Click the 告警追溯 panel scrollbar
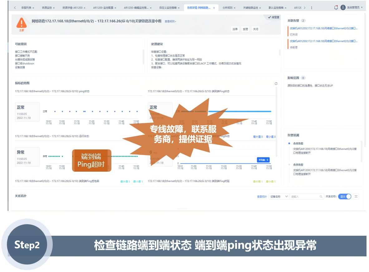The image size is (369, 272). tap(362, 151)
